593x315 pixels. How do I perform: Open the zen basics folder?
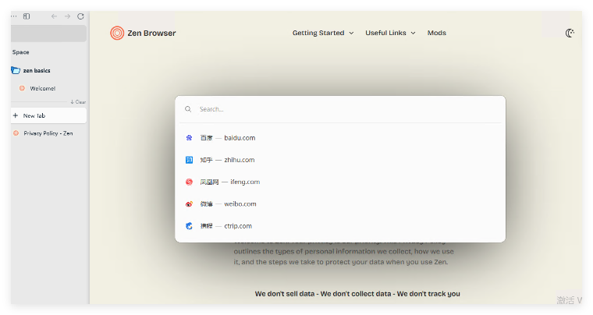pyautogui.click(x=49, y=70)
